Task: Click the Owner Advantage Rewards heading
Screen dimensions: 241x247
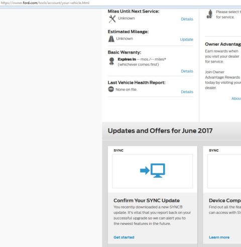Action: pos(223,44)
